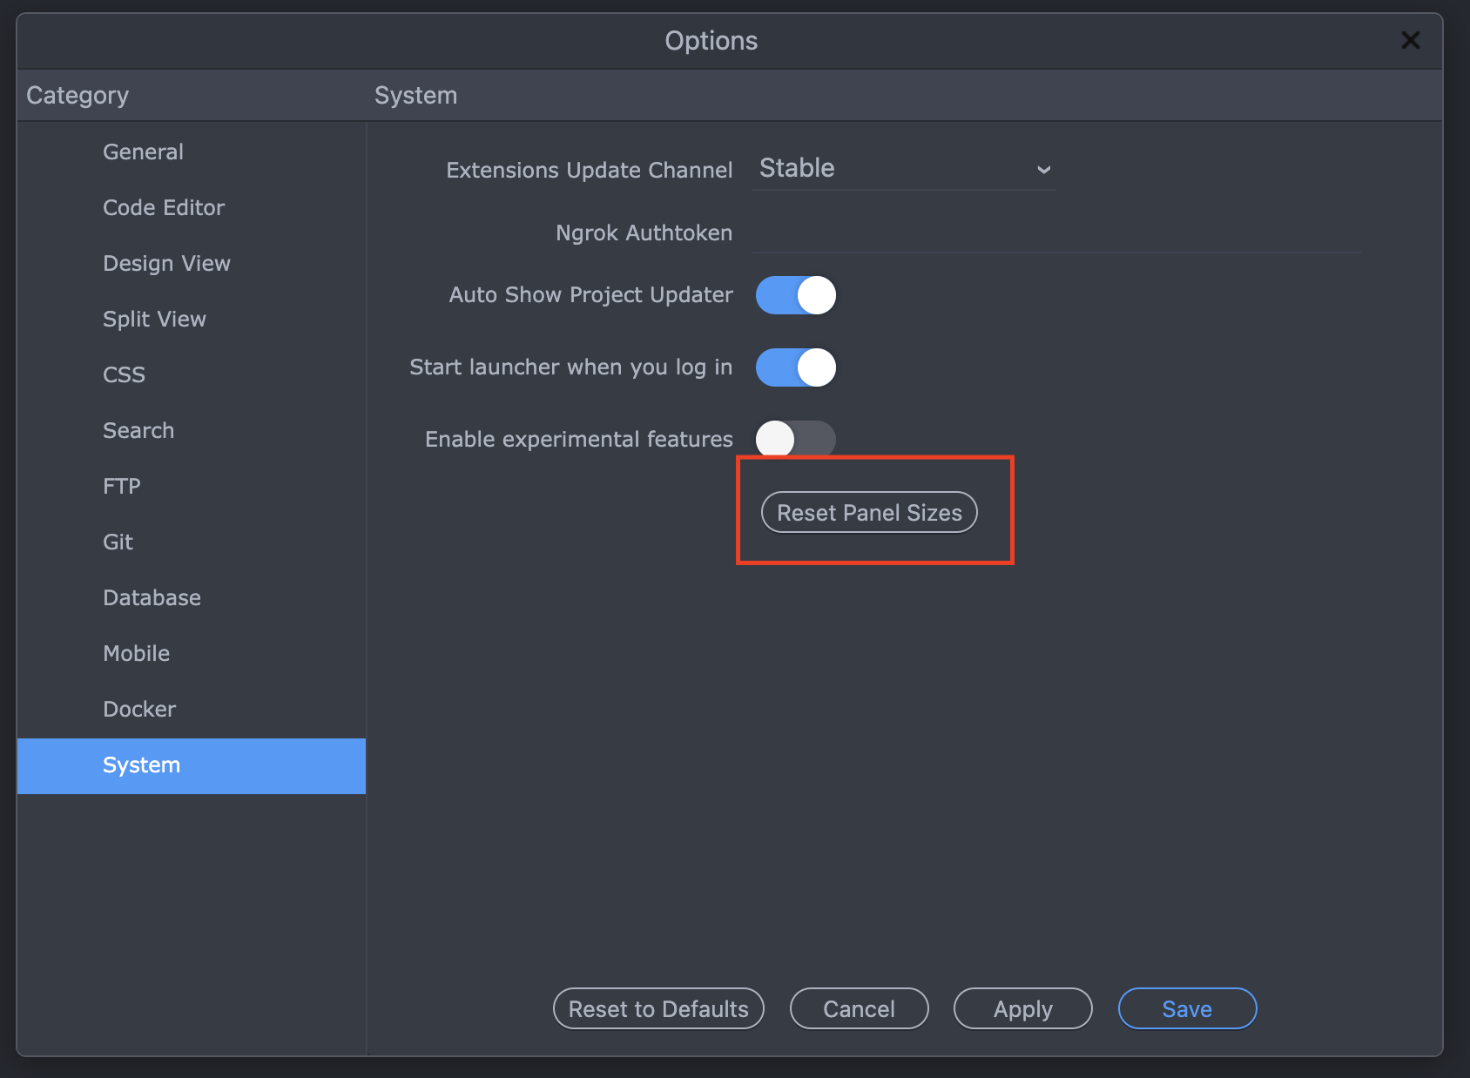Close the Options dialog
The width and height of the screenshot is (1470, 1078).
pos(1410,40)
